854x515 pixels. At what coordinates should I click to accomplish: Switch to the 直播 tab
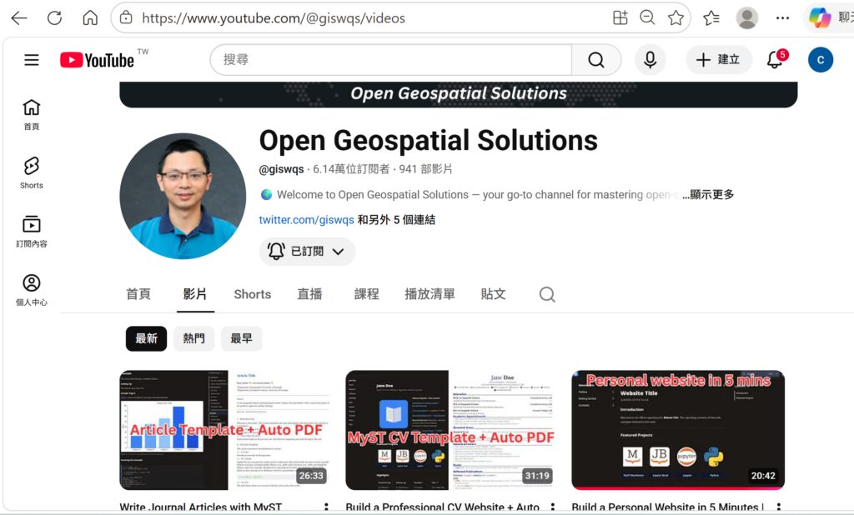(x=309, y=294)
